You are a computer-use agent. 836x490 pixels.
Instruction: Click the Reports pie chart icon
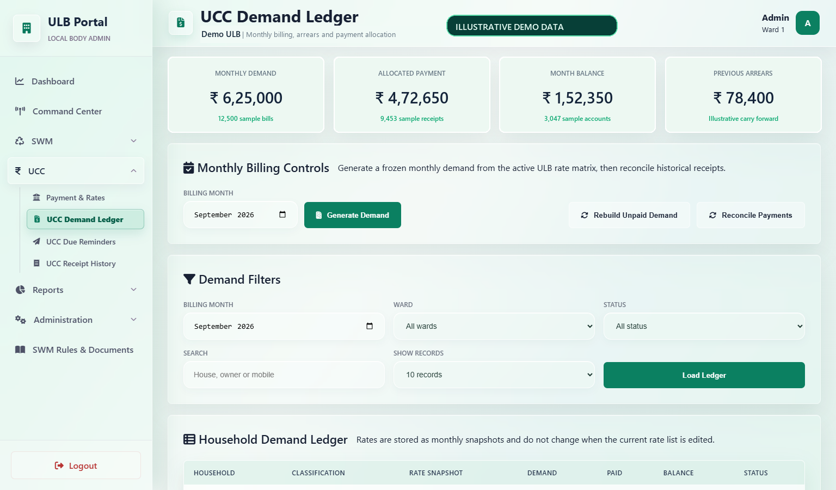click(x=20, y=290)
